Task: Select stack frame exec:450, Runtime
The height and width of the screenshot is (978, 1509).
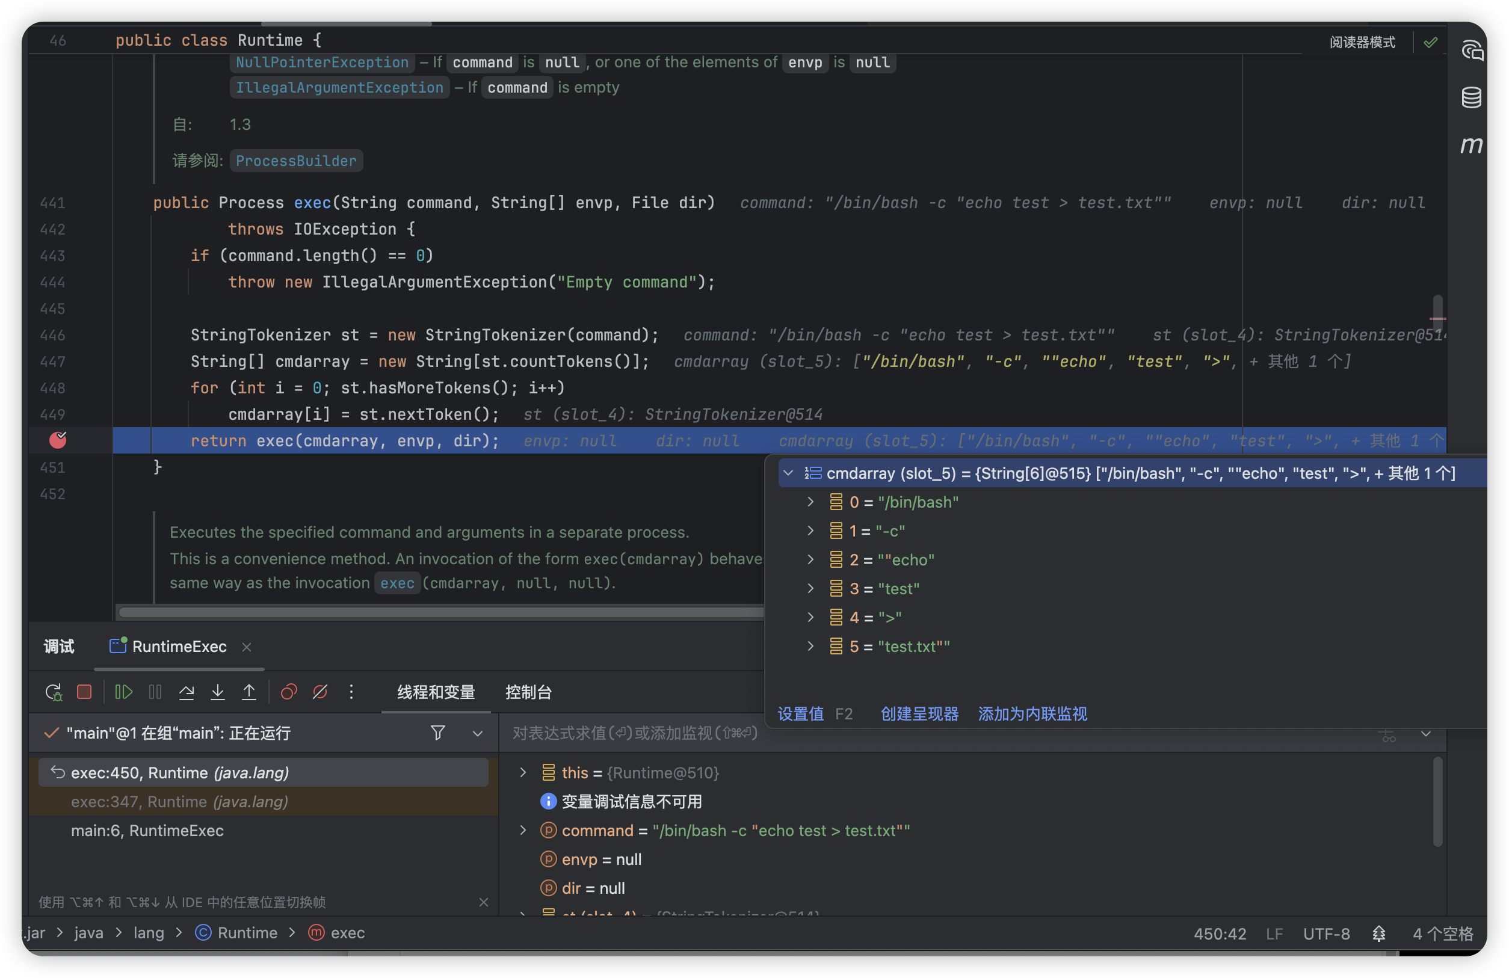Action: point(263,772)
